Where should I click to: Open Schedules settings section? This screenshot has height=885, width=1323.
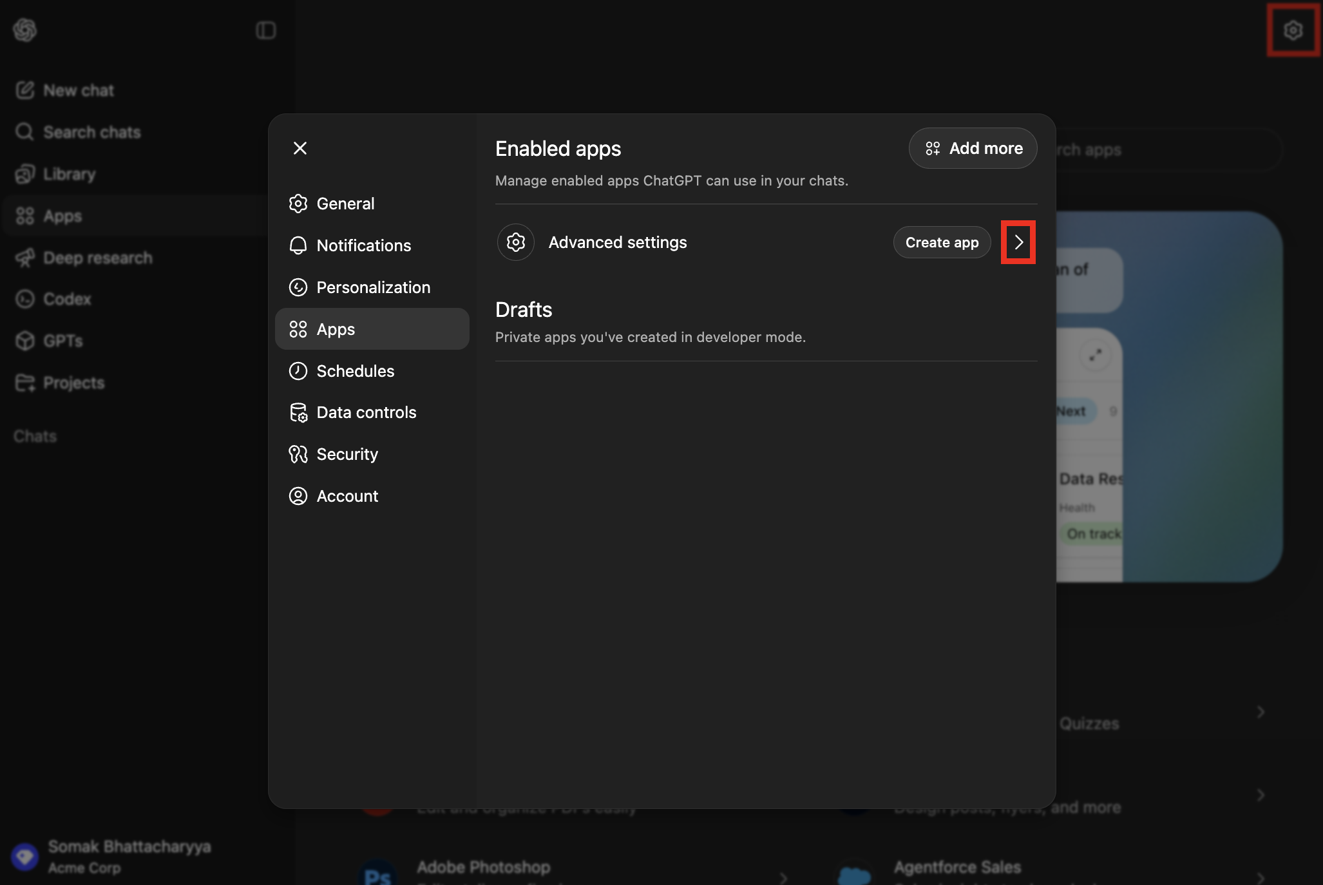(x=355, y=371)
